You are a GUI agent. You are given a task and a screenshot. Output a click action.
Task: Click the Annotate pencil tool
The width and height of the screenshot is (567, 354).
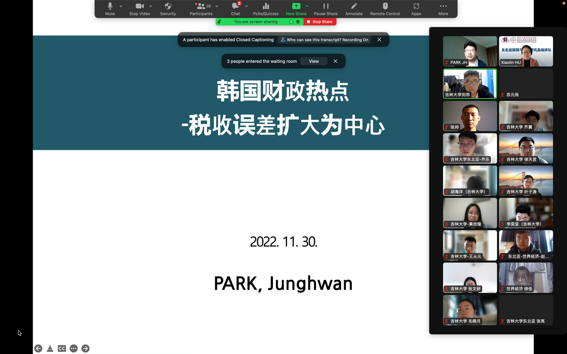point(354,9)
